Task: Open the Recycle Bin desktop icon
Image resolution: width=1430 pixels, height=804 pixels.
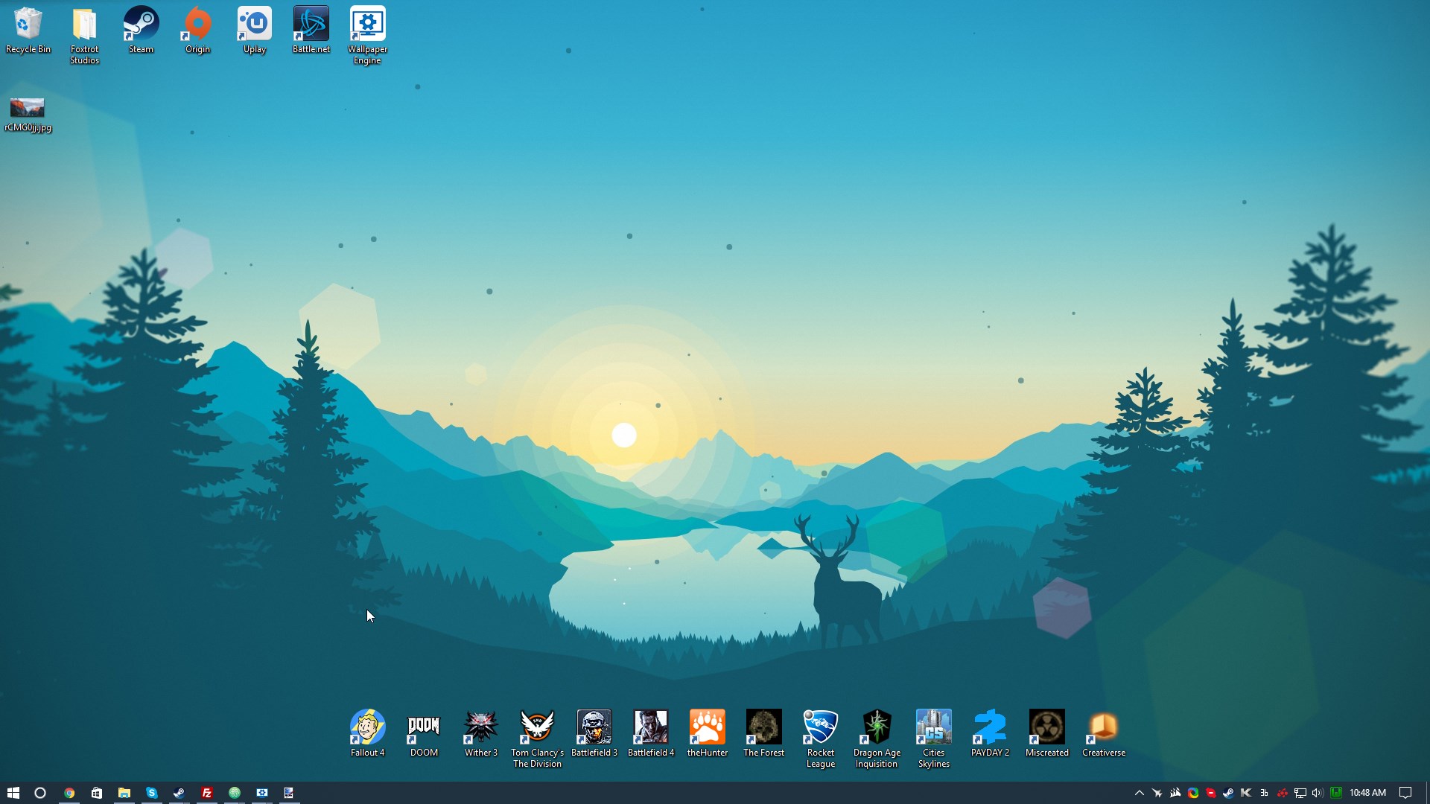Action: click(x=28, y=31)
